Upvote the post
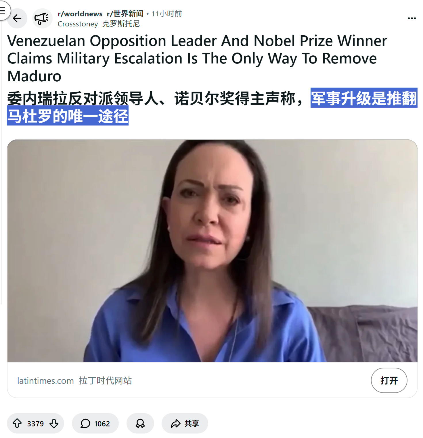Viewport: 423px width, 438px height. [x=17, y=423]
